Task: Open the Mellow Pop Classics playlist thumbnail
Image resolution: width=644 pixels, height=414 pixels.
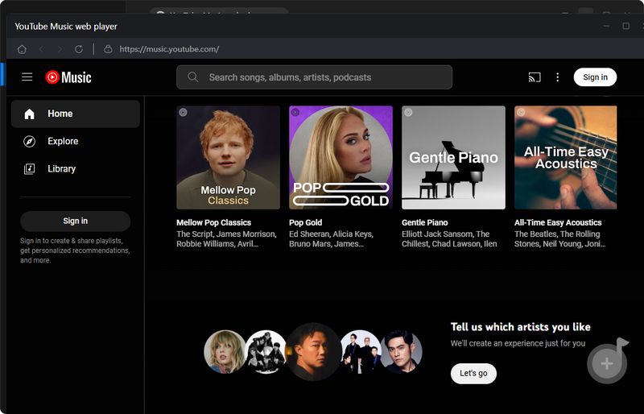Action: tap(228, 157)
